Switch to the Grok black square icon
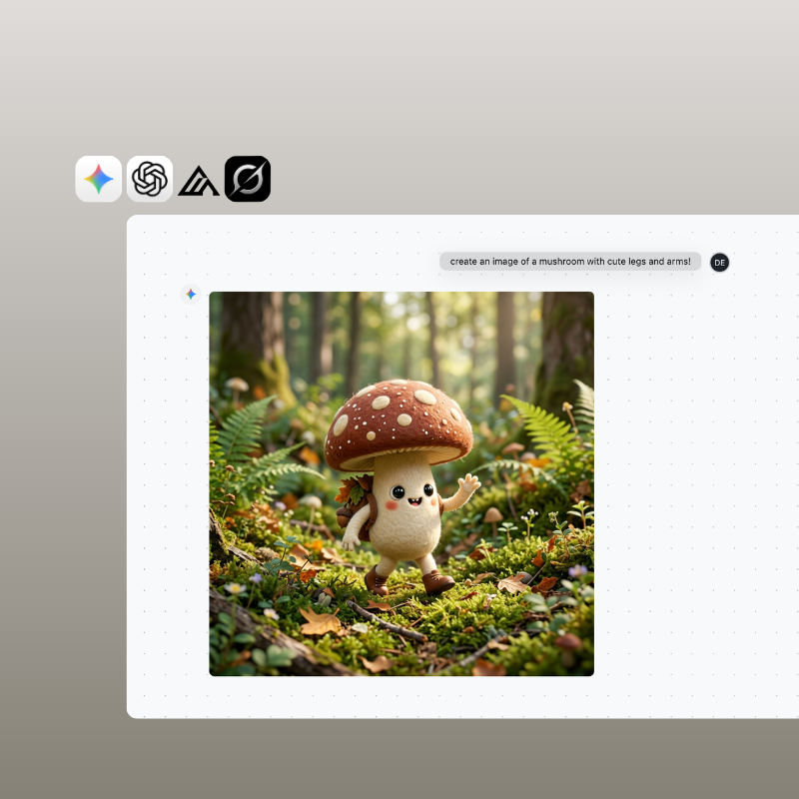Screen dimensions: 799x799 coord(248,179)
